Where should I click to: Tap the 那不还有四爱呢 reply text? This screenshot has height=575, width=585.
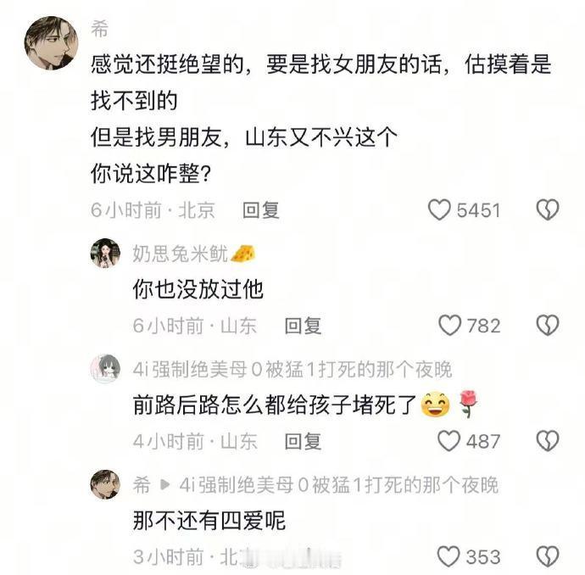click(209, 521)
